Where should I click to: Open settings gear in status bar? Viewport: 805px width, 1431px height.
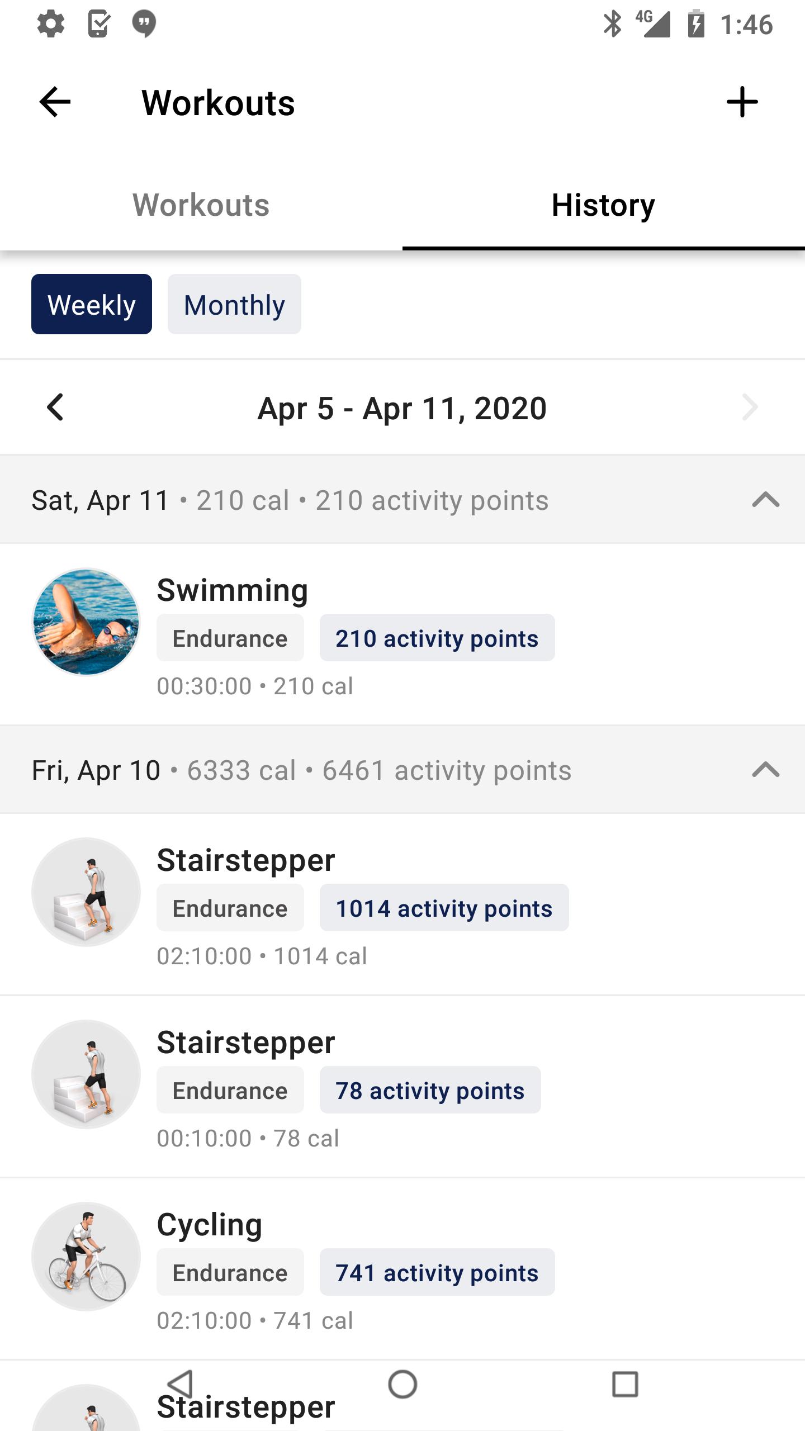point(51,24)
